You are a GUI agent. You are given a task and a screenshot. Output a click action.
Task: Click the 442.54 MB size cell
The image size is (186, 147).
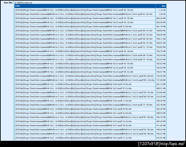pos(161,138)
